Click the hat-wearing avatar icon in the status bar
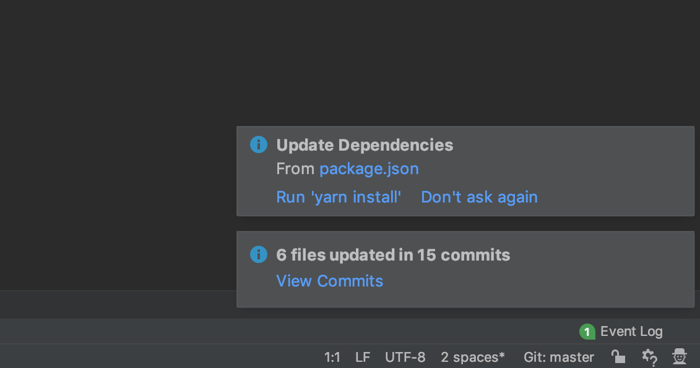This screenshot has width=700, height=368. click(x=679, y=357)
